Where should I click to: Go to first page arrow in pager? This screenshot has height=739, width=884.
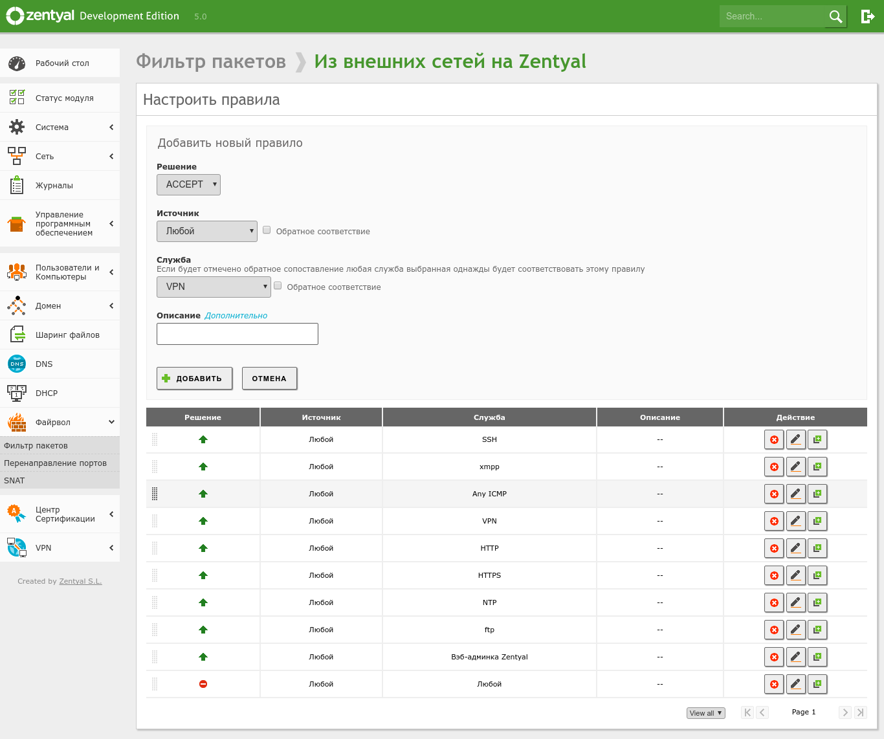click(747, 712)
